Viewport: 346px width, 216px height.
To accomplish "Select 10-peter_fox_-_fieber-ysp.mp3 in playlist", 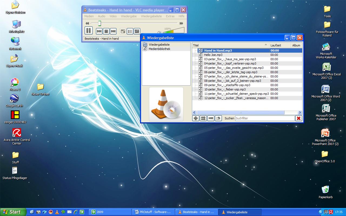I will pyautogui.click(x=225, y=89).
